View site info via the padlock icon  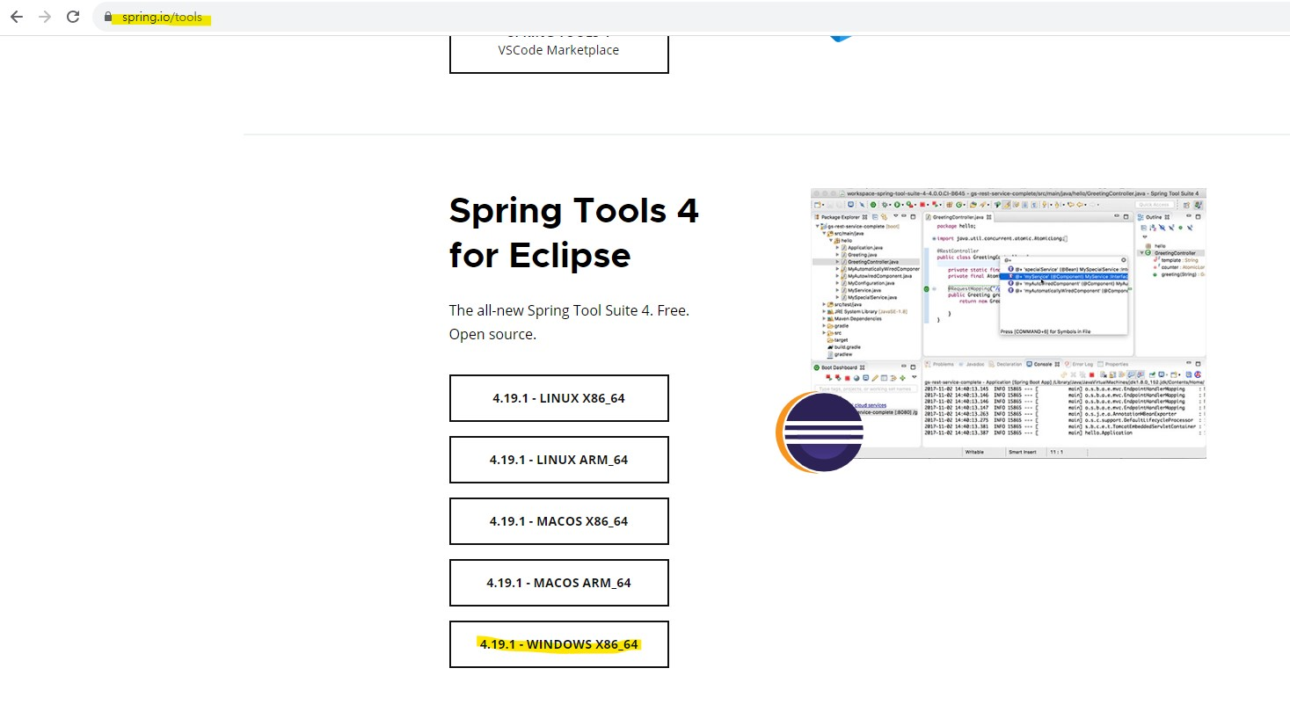pyautogui.click(x=108, y=17)
